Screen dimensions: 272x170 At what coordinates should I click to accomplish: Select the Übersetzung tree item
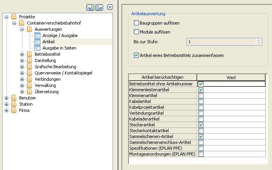(x=46, y=92)
